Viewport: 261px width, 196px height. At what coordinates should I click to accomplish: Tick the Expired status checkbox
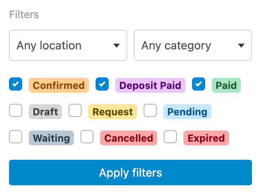170,137
